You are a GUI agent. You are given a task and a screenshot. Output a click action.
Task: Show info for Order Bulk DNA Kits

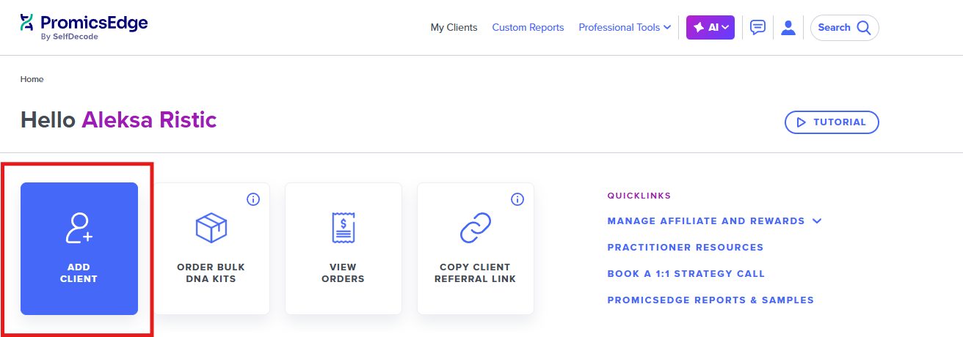(x=253, y=199)
